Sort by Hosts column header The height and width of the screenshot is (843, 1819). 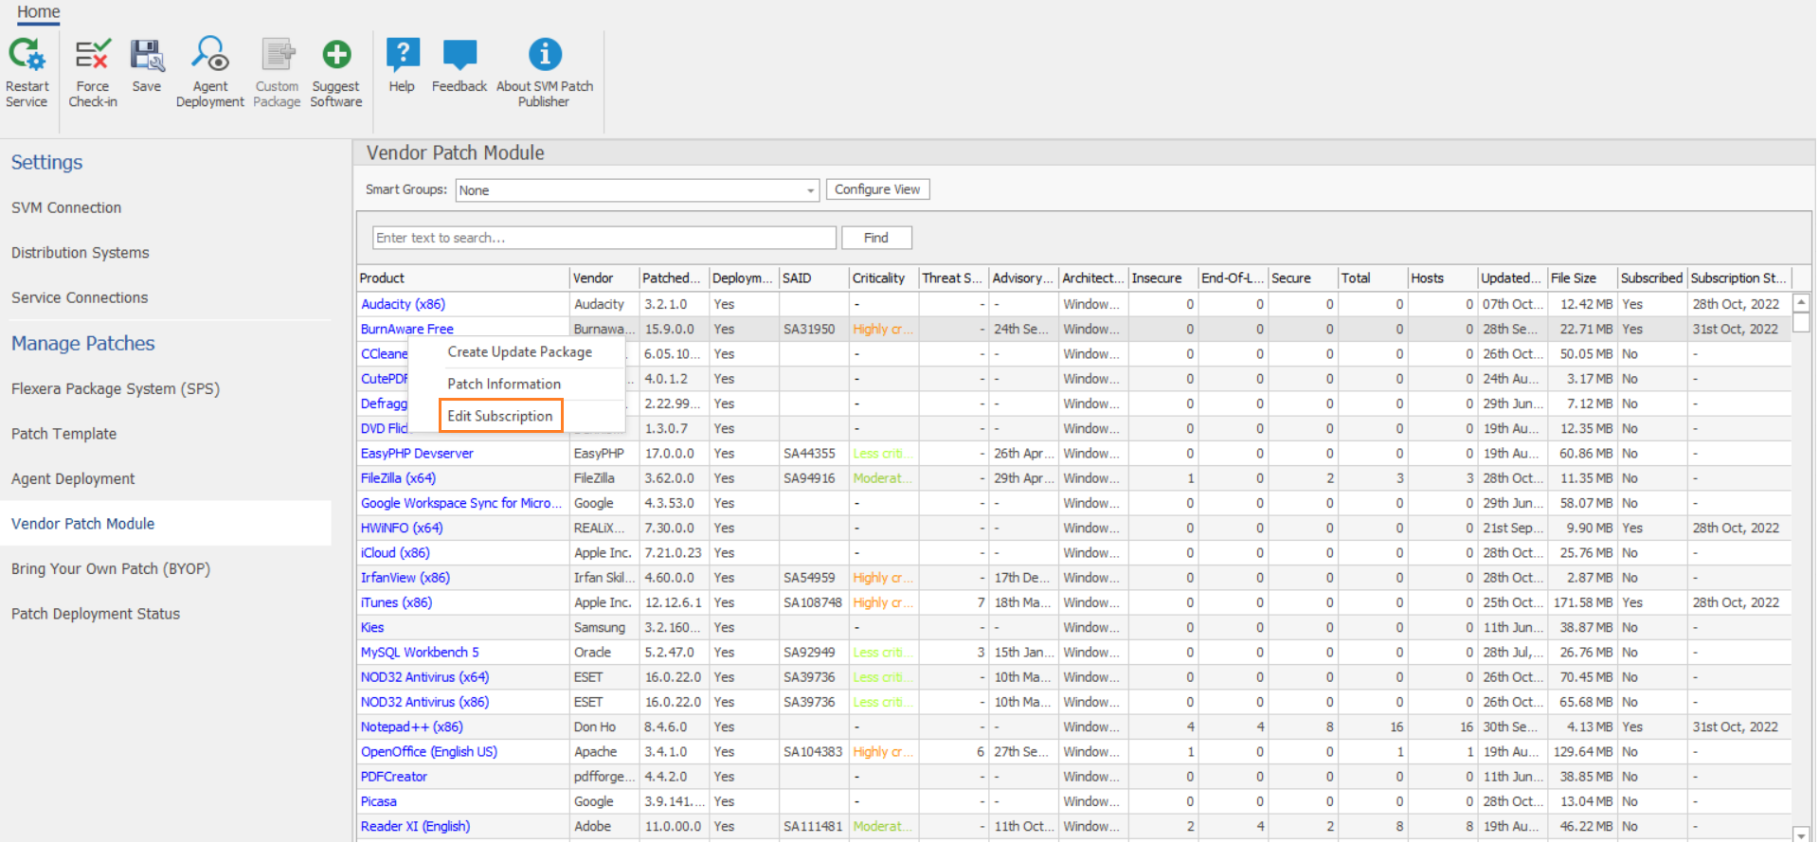click(x=1442, y=278)
